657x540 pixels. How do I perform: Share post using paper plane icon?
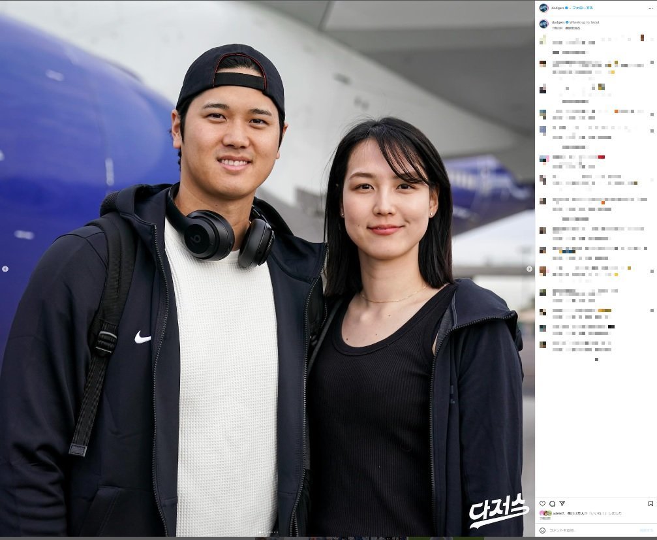click(562, 503)
